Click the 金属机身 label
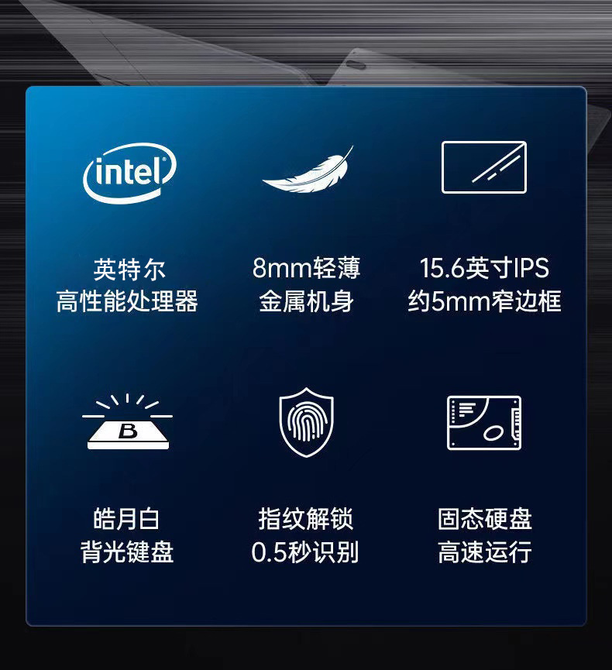The height and width of the screenshot is (670, 612). (x=306, y=301)
